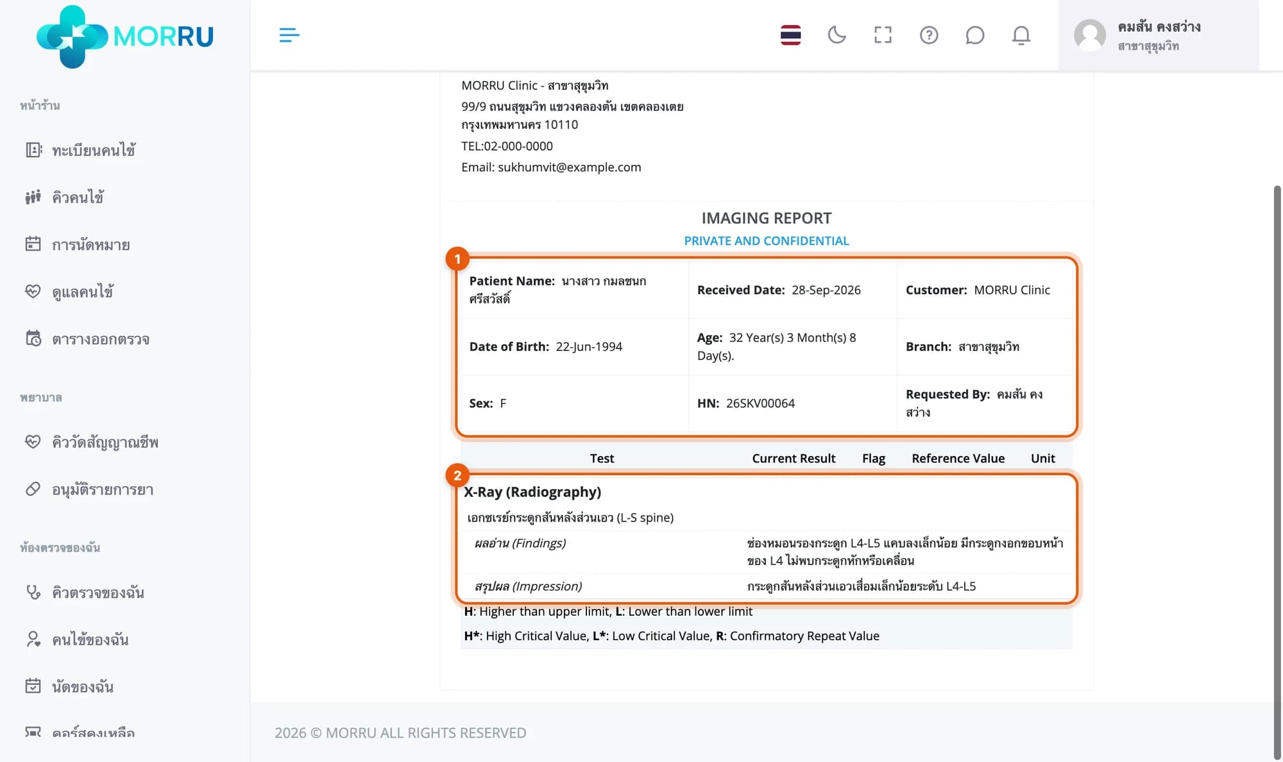The image size is (1283, 762).
Task: Click the page vertical scrollbar
Action: pos(1277,473)
